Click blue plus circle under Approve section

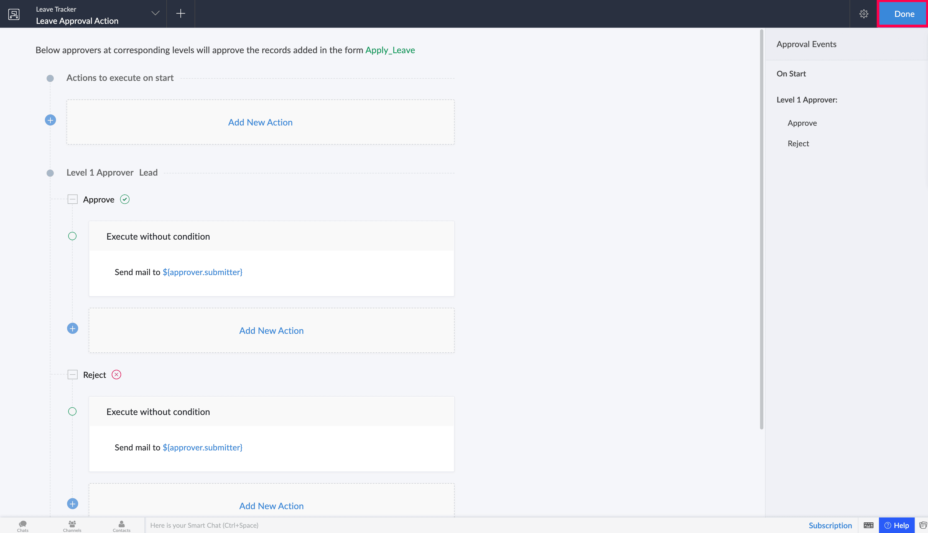pos(73,328)
